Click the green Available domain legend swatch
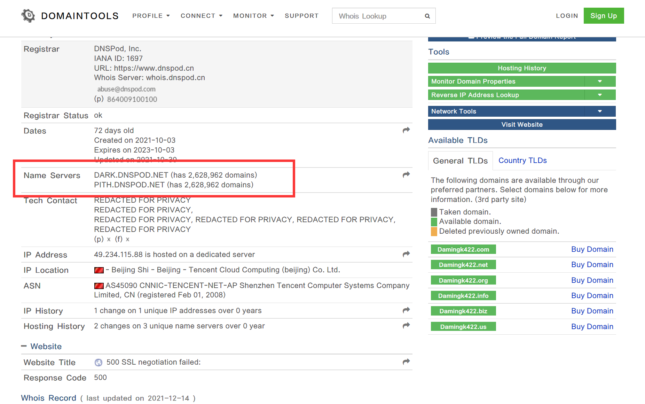This screenshot has height=404, width=645. [x=434, y=222]
